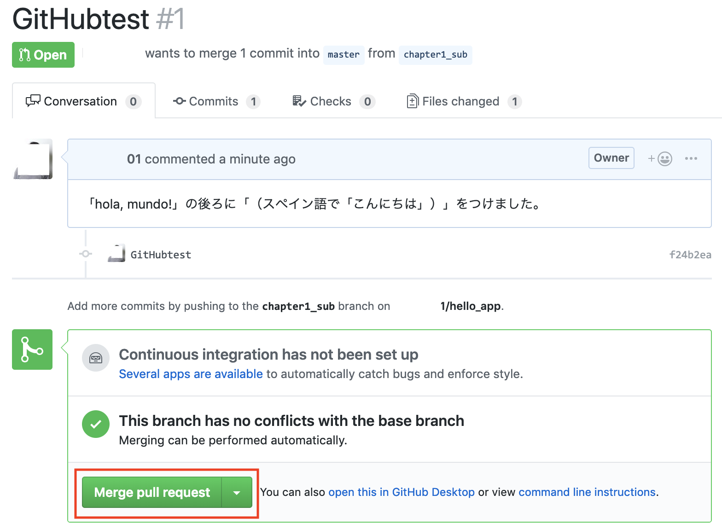
Task: Open the master branch label
Action: [x=344, y=55]
